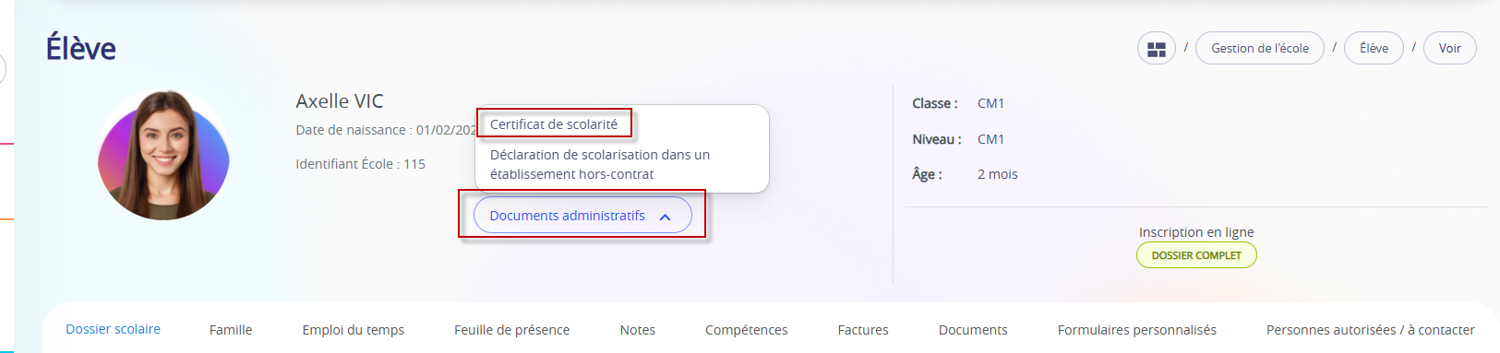1500x353 pixels.
Task: Click Axelle VIC's profile photo
Action: [x=163, y=155]
